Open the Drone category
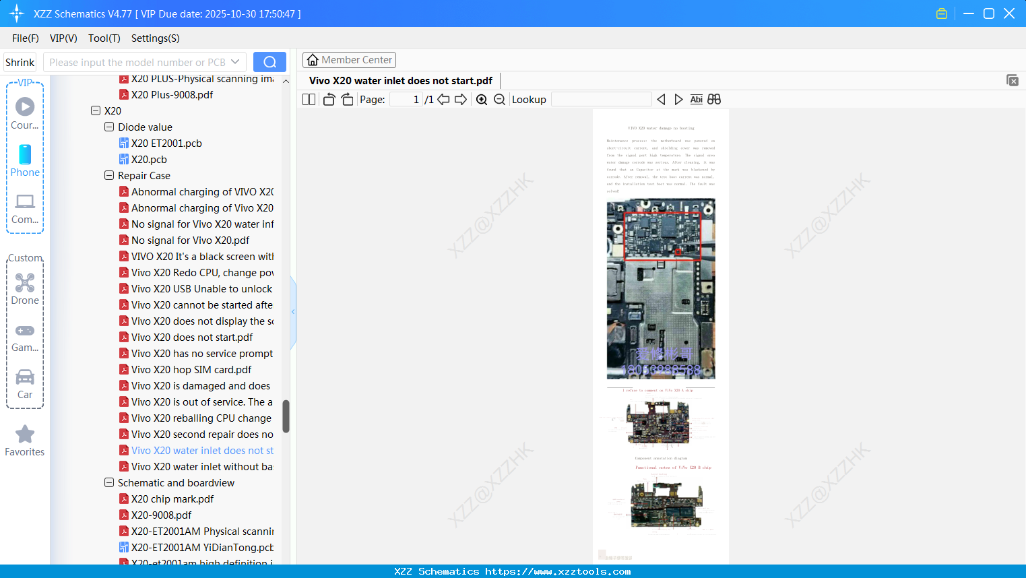The image size is (1026, 578). coord(25,290)
